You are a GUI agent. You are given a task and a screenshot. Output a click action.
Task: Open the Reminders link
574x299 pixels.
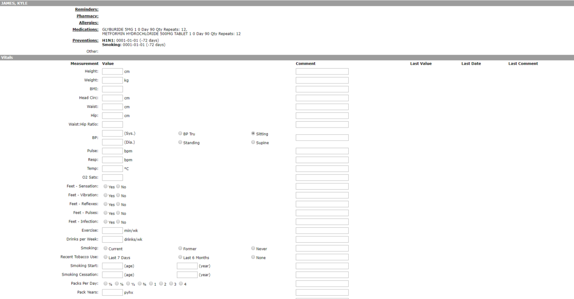point(86,9)
